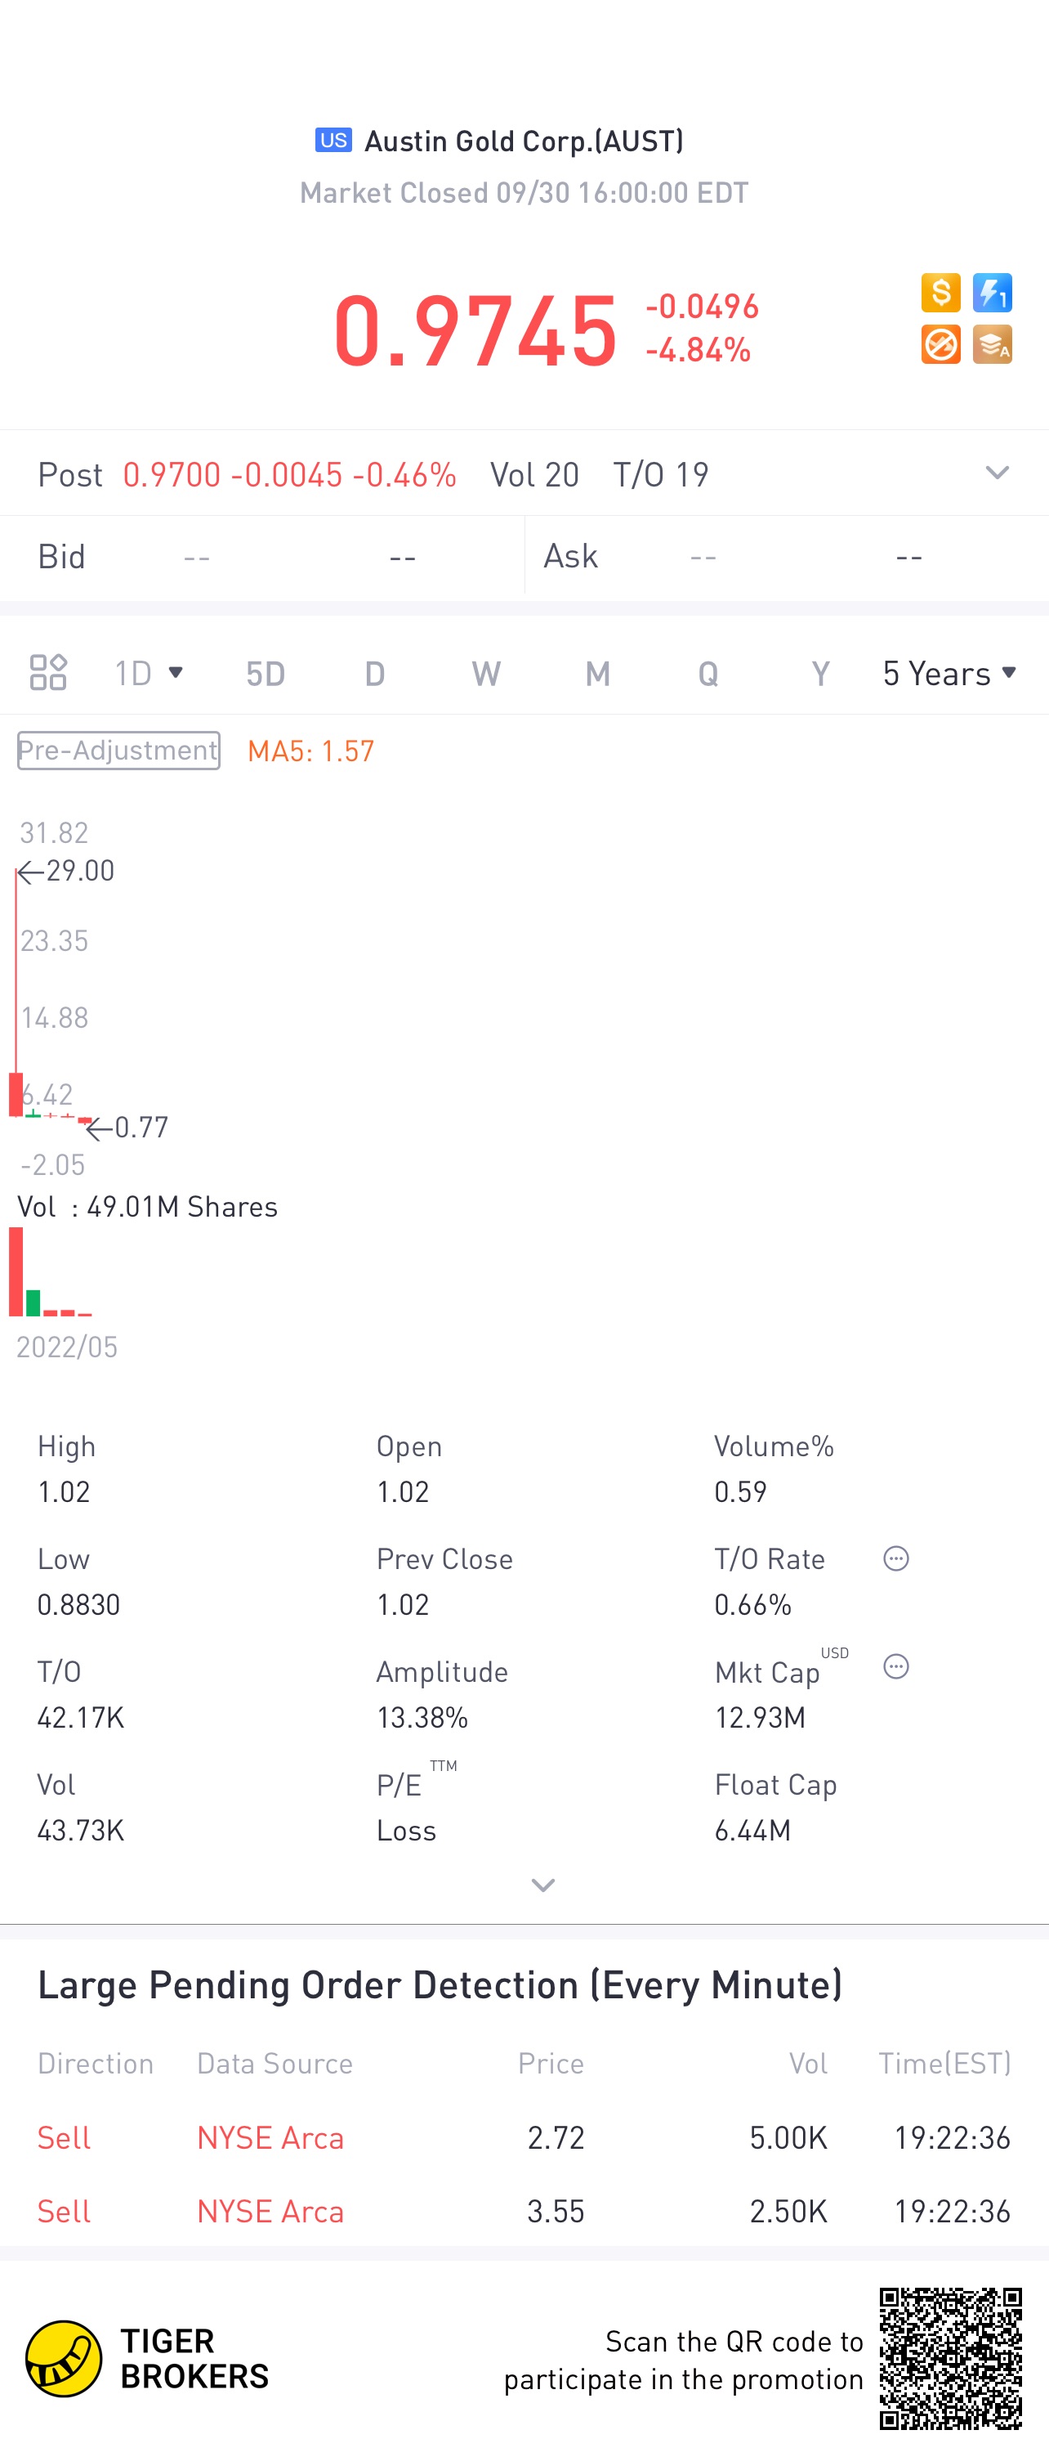Select the Q quarterly chart tab

pyautogui.click(x=708, y=674)
